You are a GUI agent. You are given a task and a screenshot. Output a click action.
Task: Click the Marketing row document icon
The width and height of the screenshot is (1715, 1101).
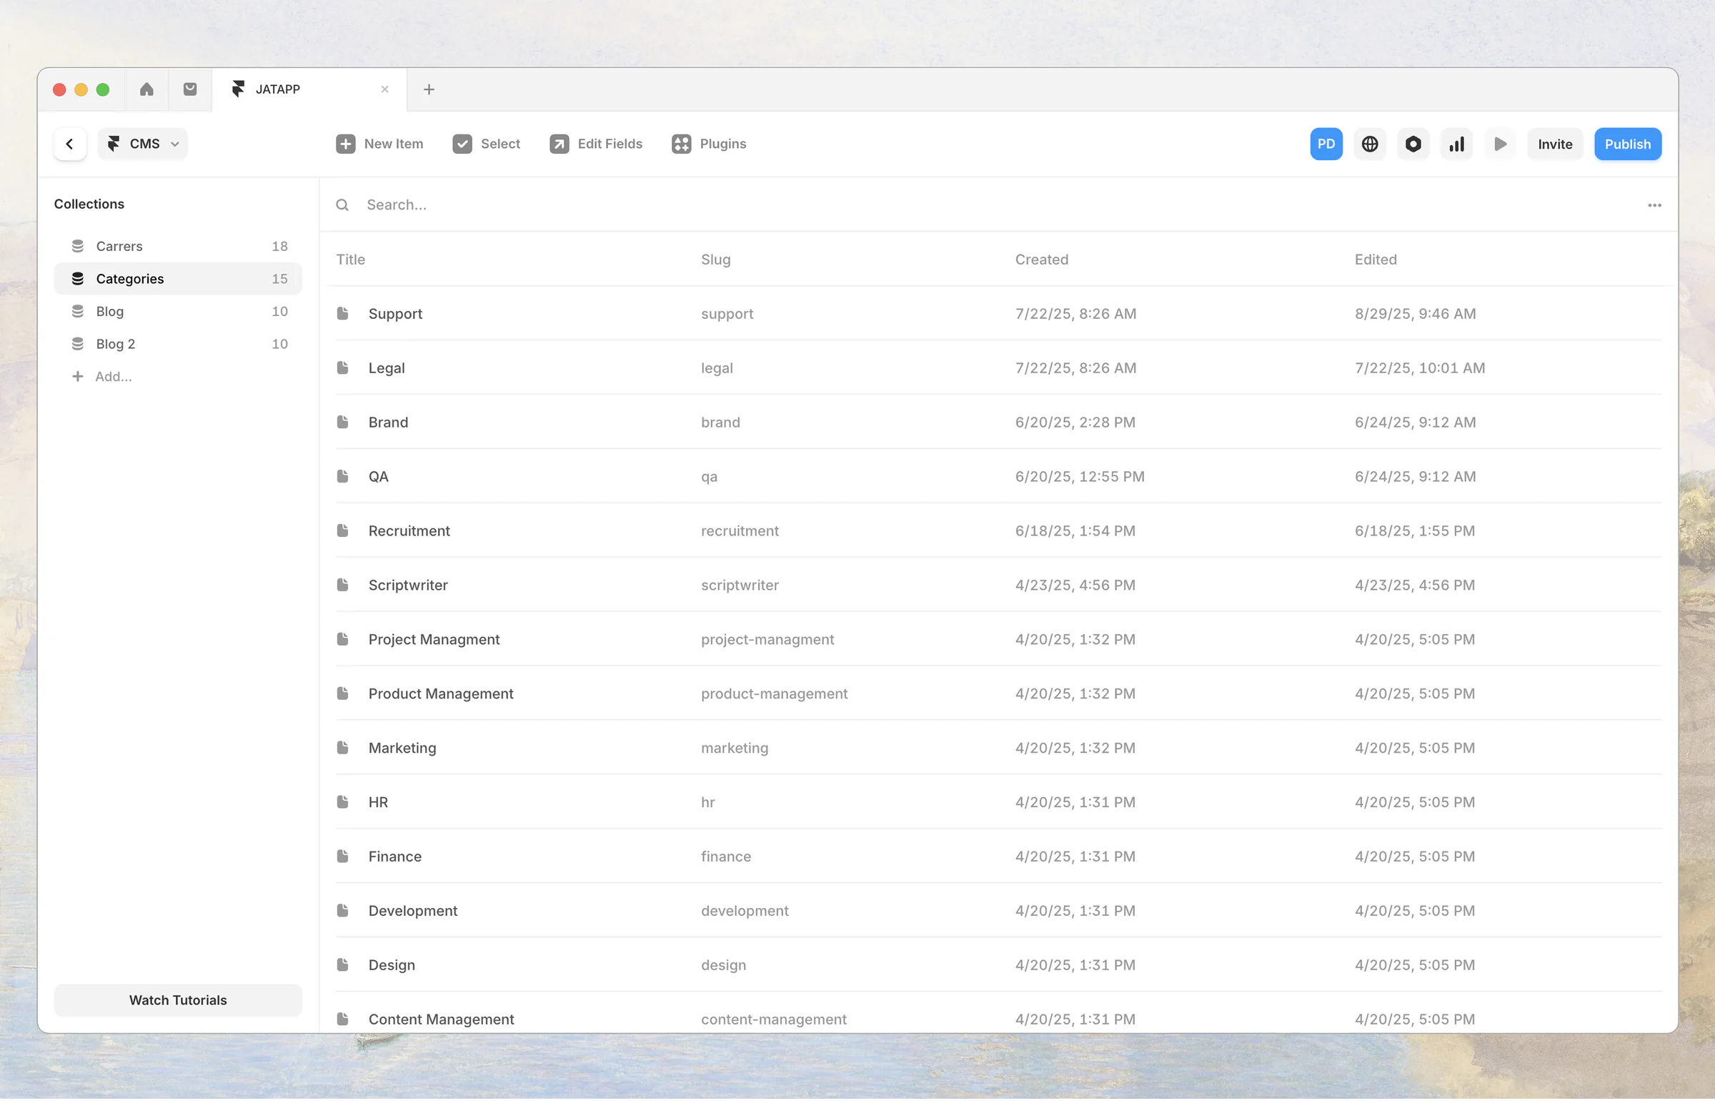(x=343, y=749)
